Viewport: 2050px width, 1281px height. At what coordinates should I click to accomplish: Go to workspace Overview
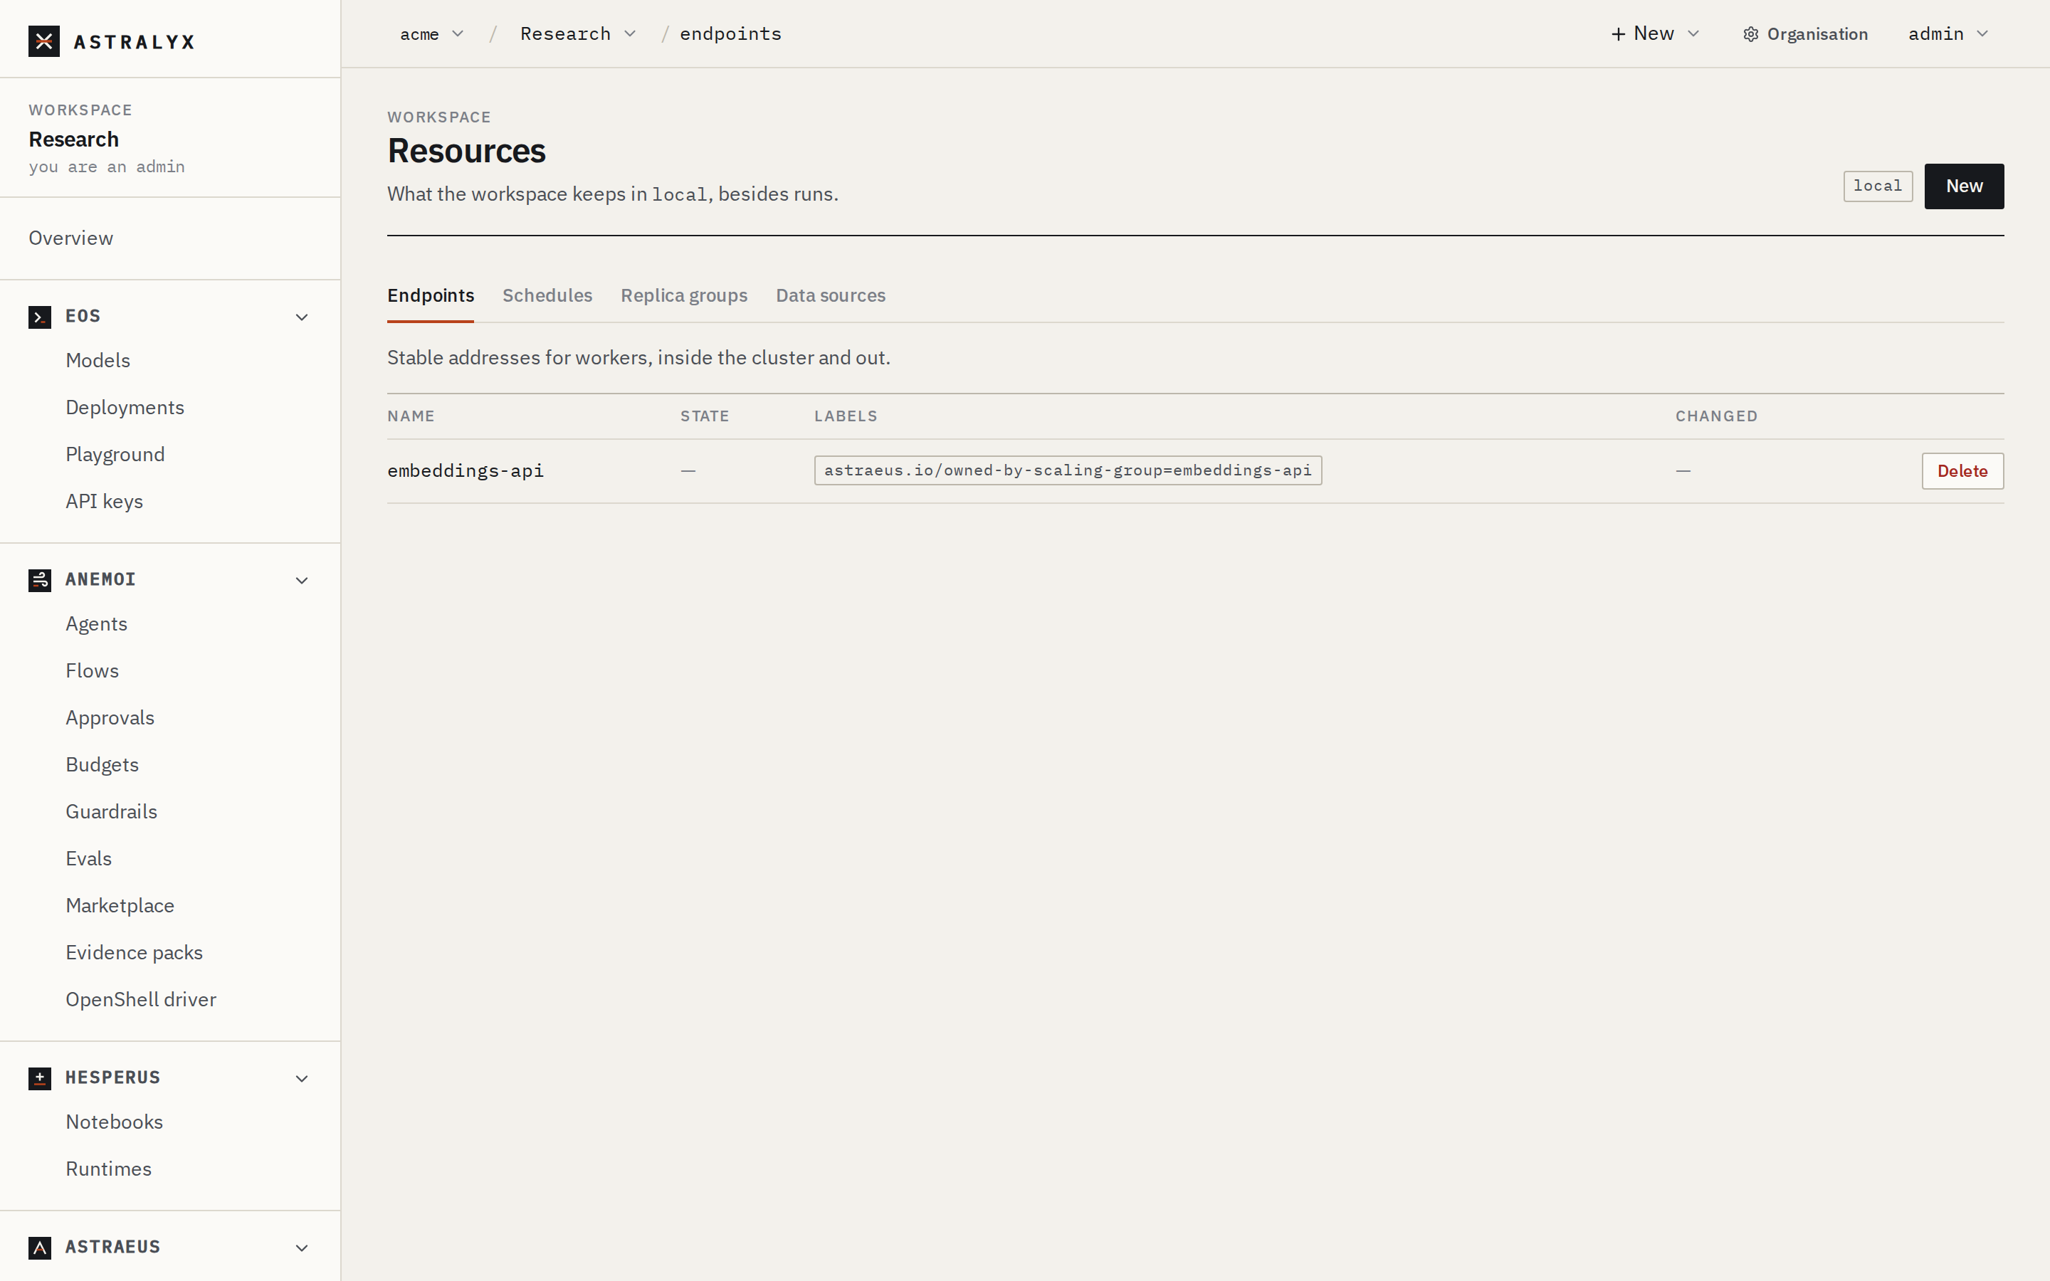(71, 238)
